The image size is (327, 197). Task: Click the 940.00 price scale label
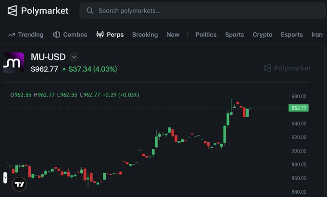[299, 123]
